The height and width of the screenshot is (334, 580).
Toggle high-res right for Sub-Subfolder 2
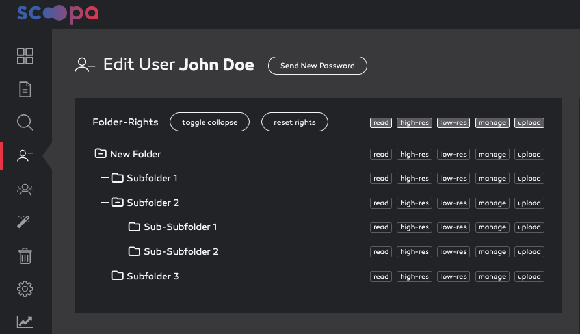414,252
